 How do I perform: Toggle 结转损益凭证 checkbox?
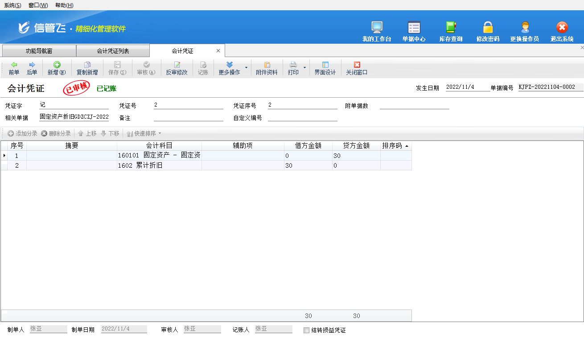306,331
